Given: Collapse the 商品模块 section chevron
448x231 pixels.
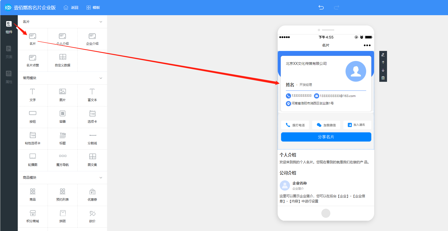Looking at the screenshot, I should pyautogui.click(x=101, y=178).
